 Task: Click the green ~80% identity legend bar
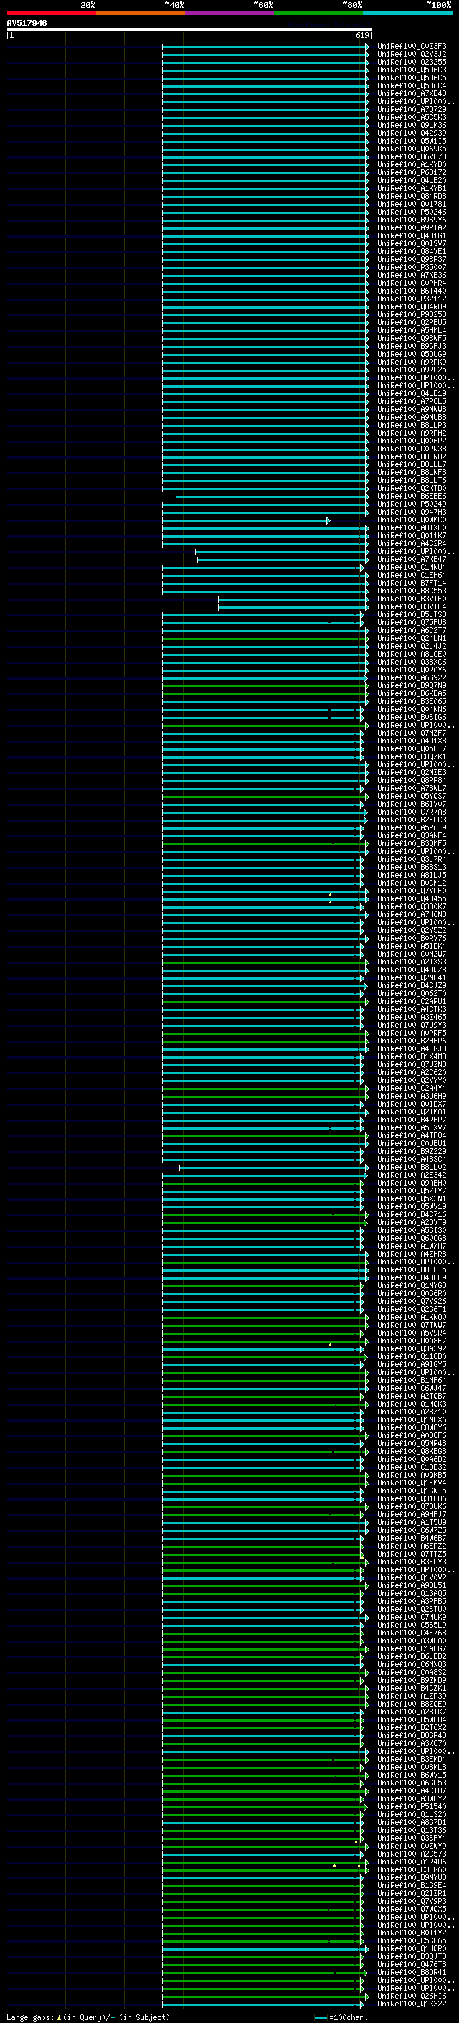tap(318, 13)
